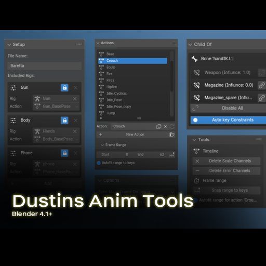This screenshot has height=266, width=266.
Task: Click the Actions list resize grip
Action: click(x=139, y=118)
